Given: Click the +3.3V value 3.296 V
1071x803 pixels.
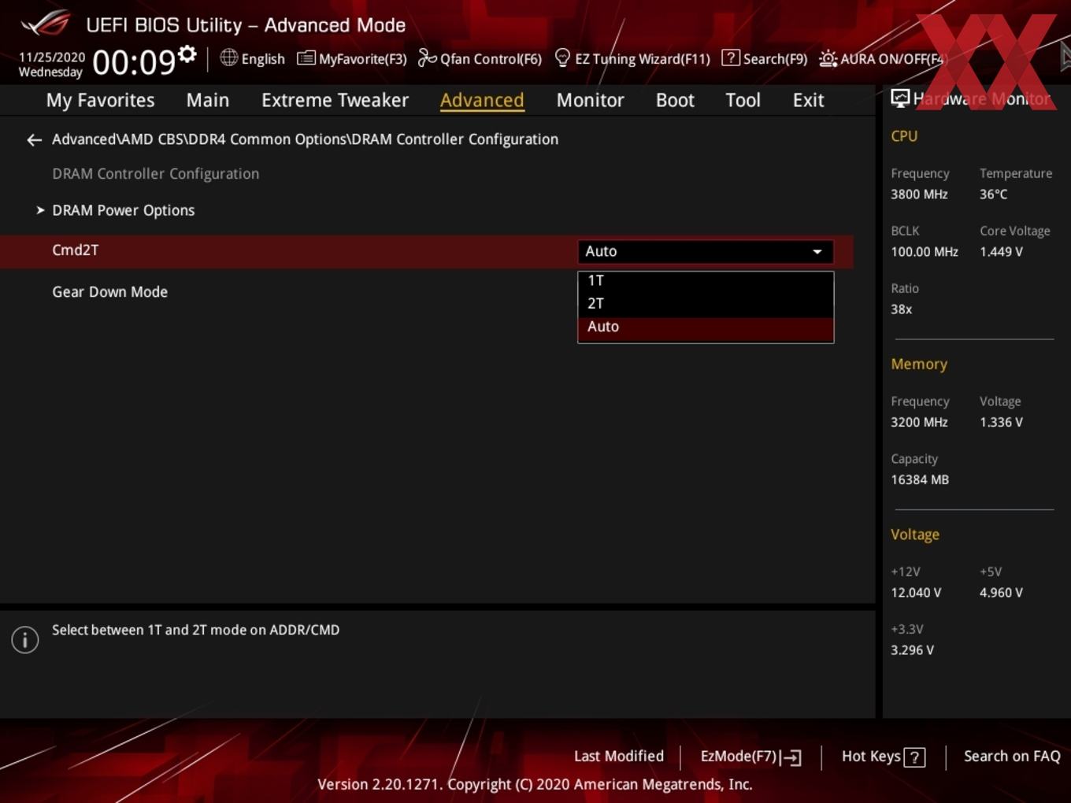Looking at the screenshot, I should 912,650.
